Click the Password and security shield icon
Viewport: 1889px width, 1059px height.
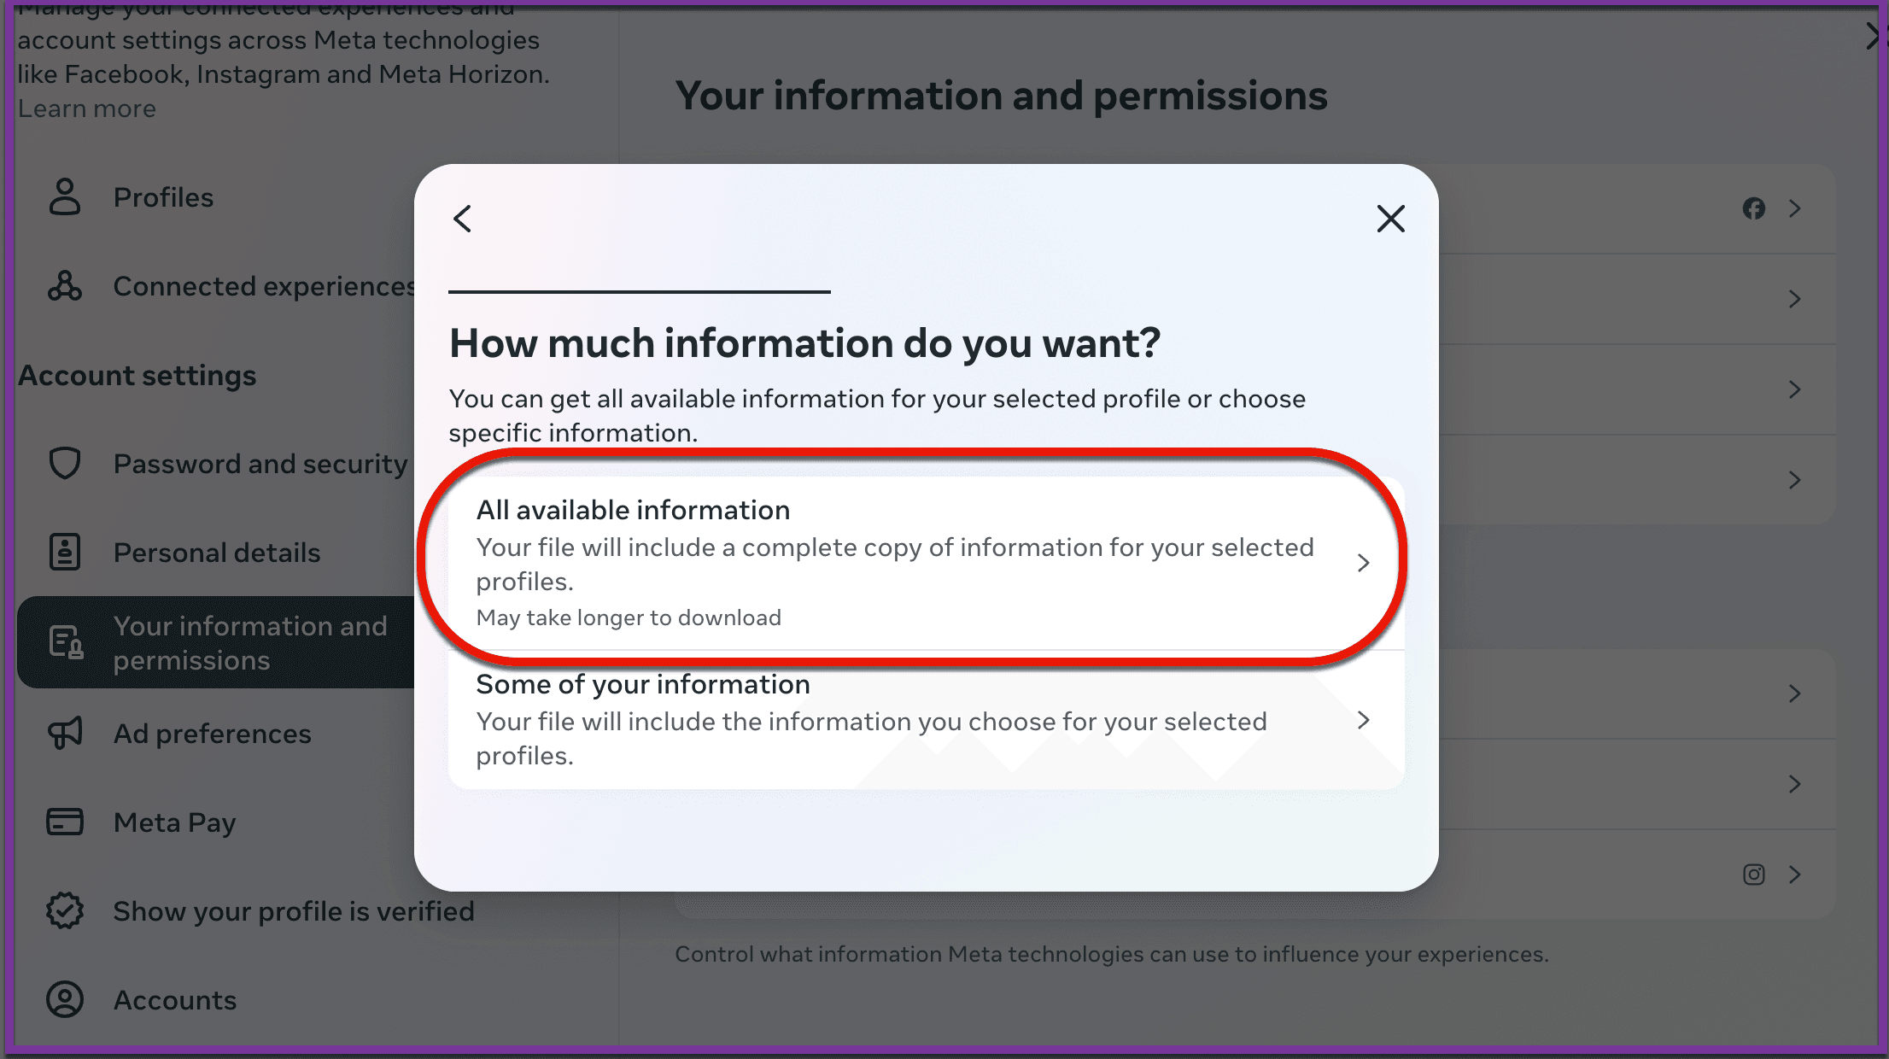point(65,463)
